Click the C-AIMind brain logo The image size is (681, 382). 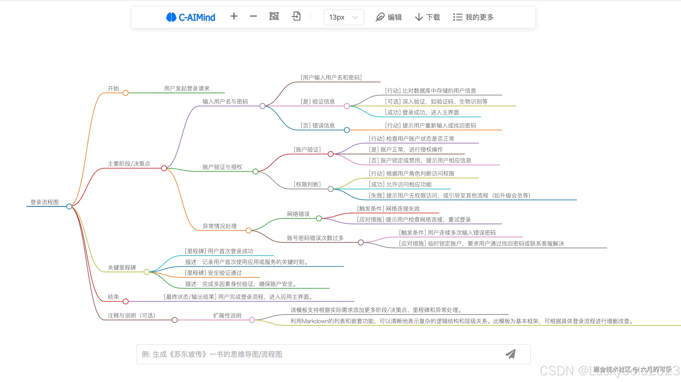[x=171, y=17]
